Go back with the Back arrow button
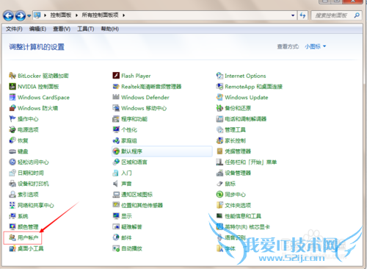 8,15
